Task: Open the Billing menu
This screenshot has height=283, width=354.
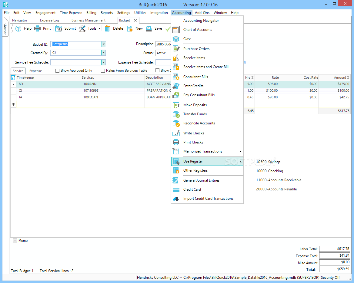Action: pyautogui.click(x=91, y=13)
